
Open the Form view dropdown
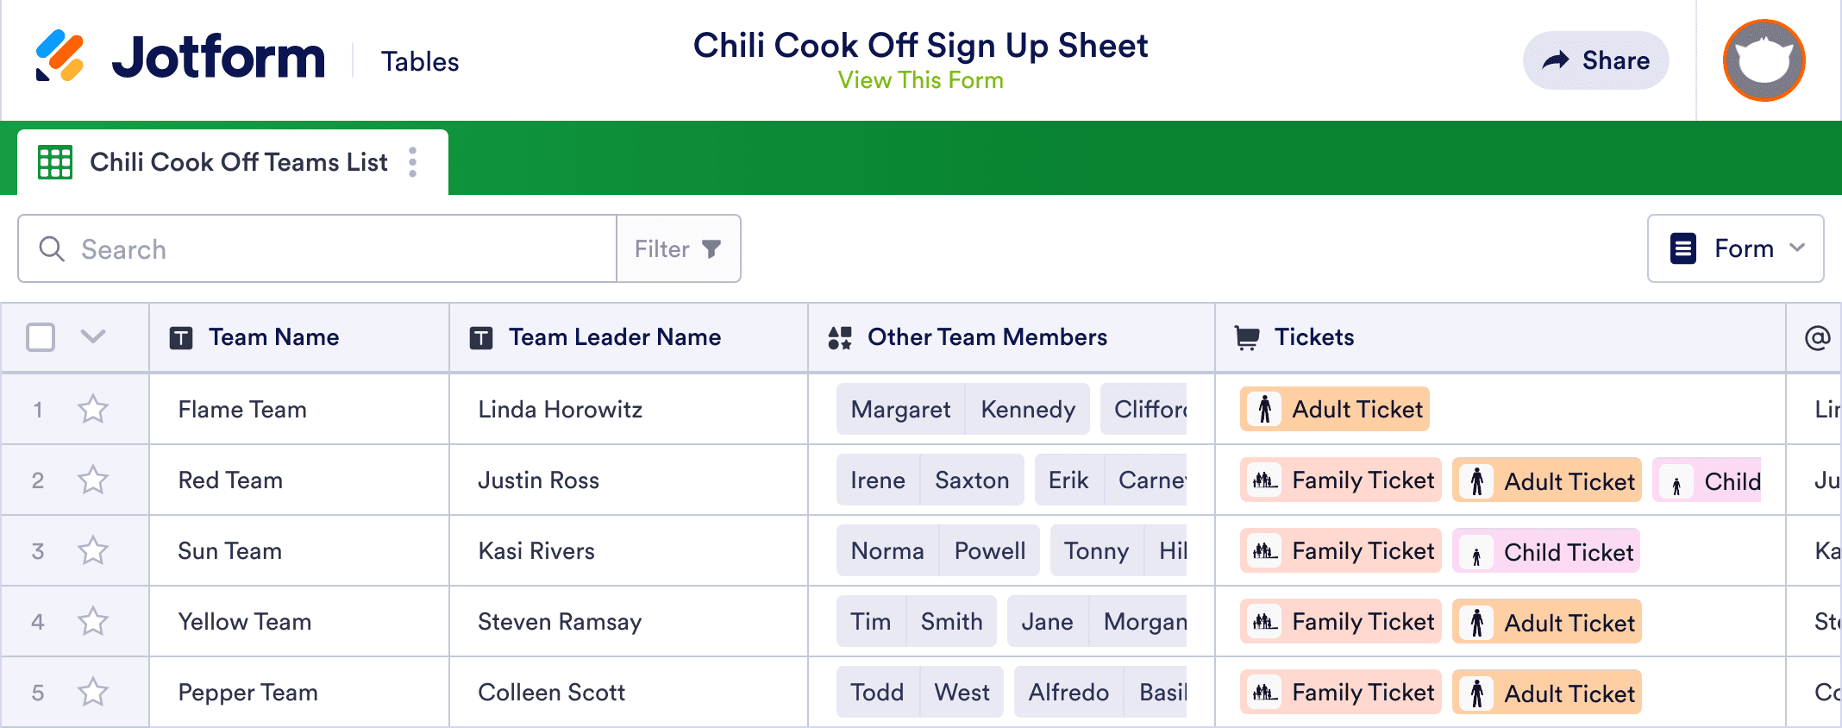1735,249
